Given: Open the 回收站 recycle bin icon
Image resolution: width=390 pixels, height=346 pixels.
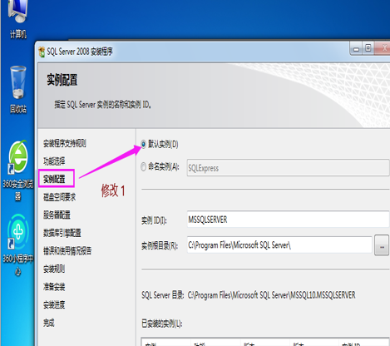Looking at the screenshot, I should [17, 89].
